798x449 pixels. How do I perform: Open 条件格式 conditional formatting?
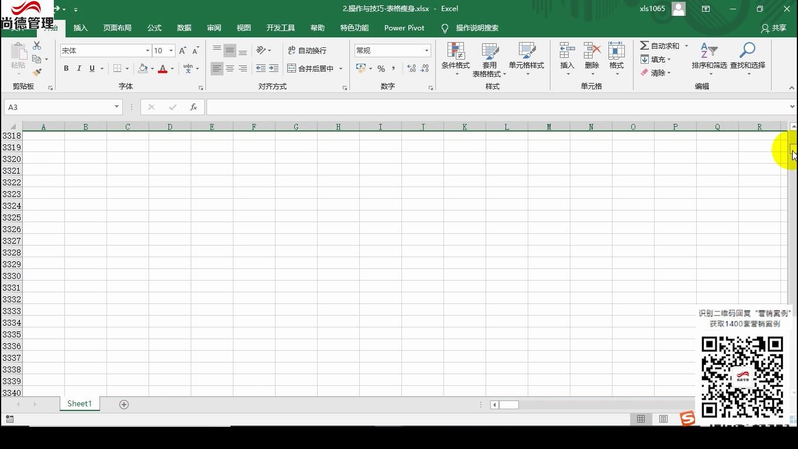coord(456,59)
